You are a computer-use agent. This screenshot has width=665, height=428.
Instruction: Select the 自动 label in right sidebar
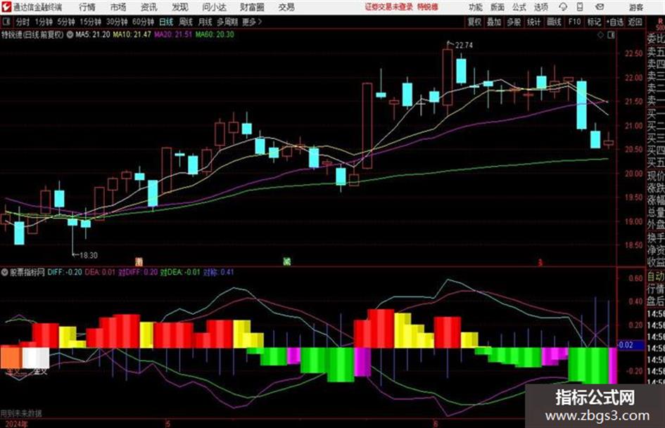[656, 277]
